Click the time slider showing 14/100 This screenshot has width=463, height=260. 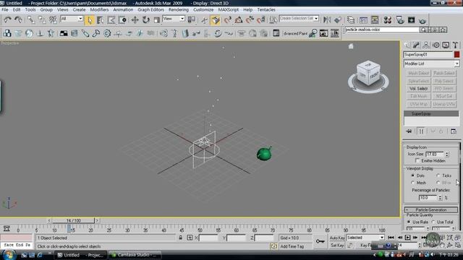[x=73, y=220]
